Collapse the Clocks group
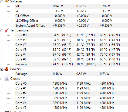Screen dimensions: 128x112 pos(2,79)
